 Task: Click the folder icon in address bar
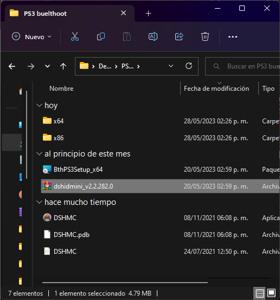pyautogui.click(x=84, y=66)
